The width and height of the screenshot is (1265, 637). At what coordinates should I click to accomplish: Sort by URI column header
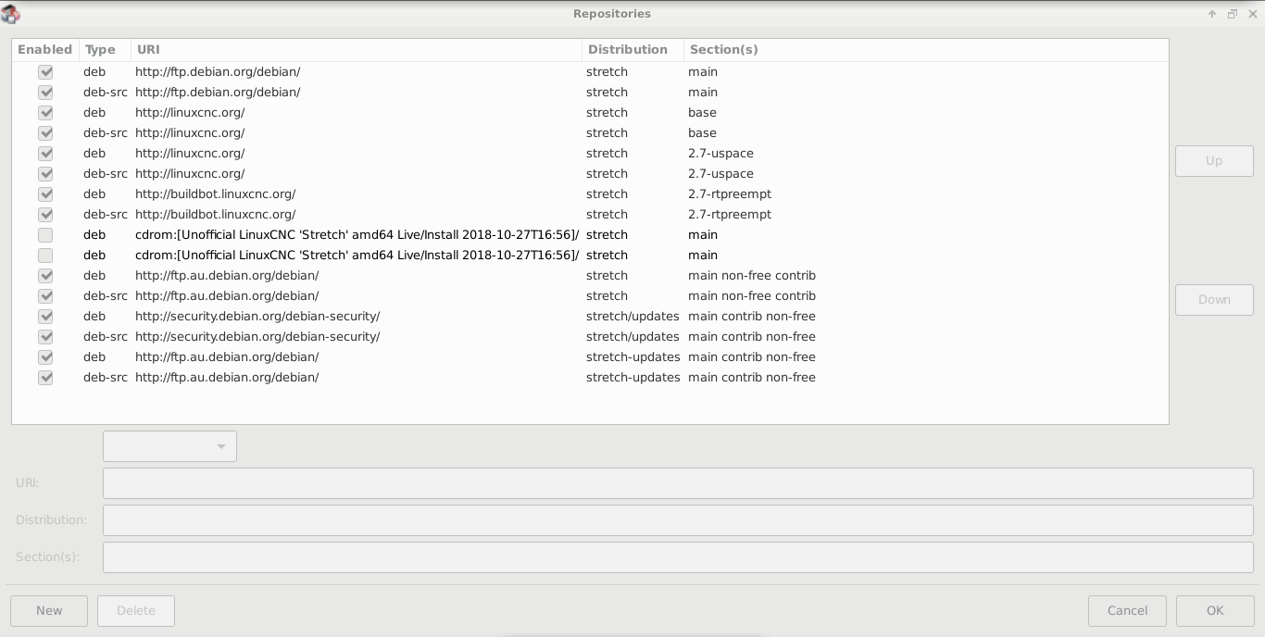coord(357,50)
